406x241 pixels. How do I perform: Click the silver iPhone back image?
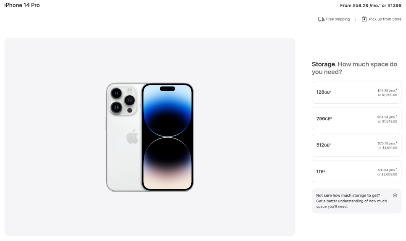pyautogui.click(x=124, y=137)
